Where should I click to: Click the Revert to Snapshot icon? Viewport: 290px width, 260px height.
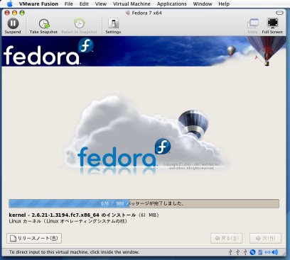(x=79, y=23)
